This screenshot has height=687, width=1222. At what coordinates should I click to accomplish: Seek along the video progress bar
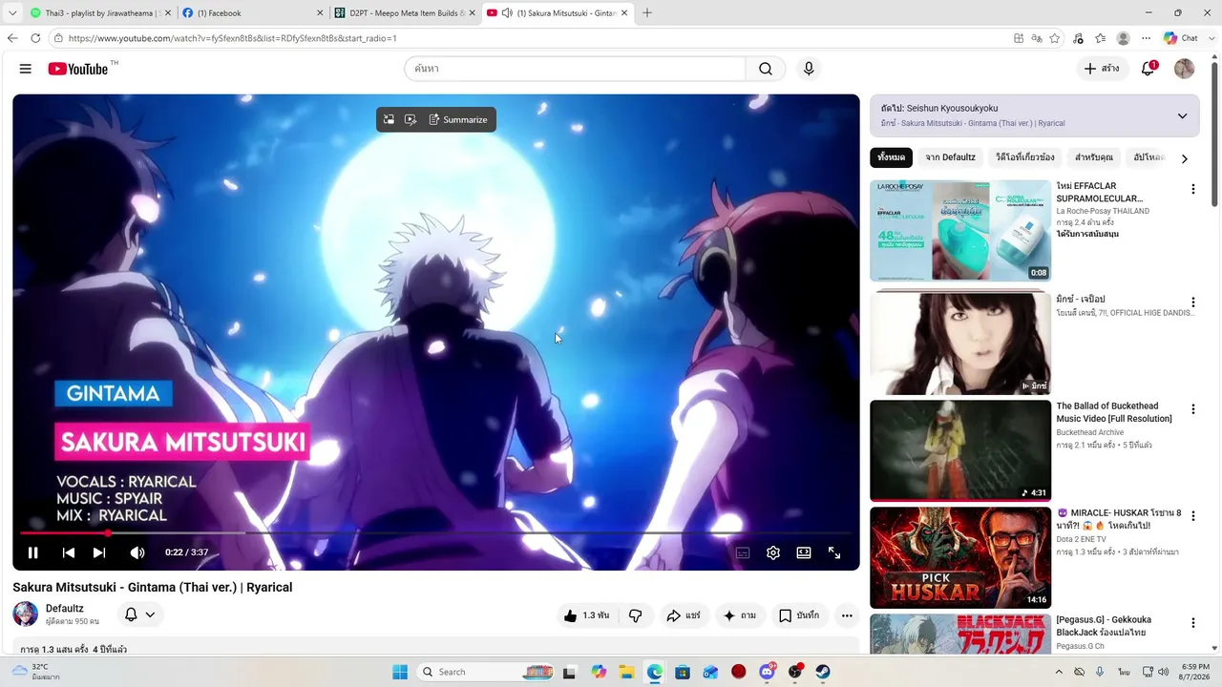pyautogui.click(x=435, y=532)
